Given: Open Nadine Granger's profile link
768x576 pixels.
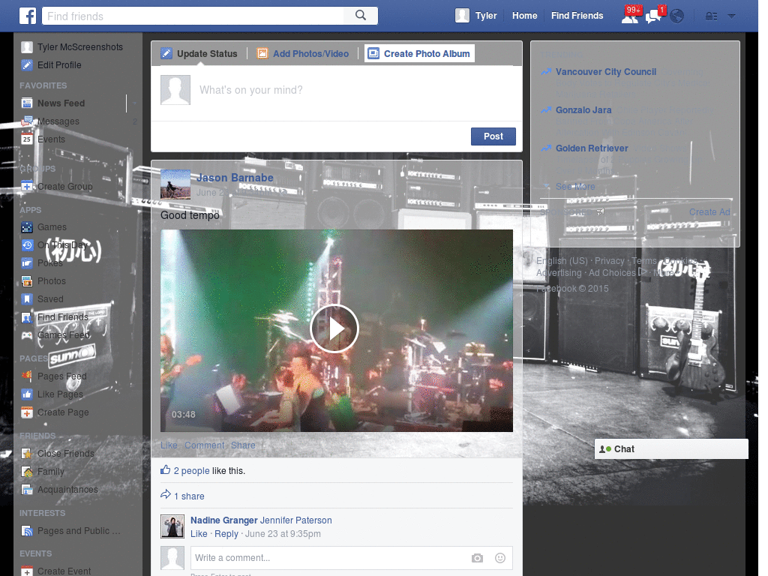Looking at the screenshot, I should pyautogui.click(x=223, y=520).
